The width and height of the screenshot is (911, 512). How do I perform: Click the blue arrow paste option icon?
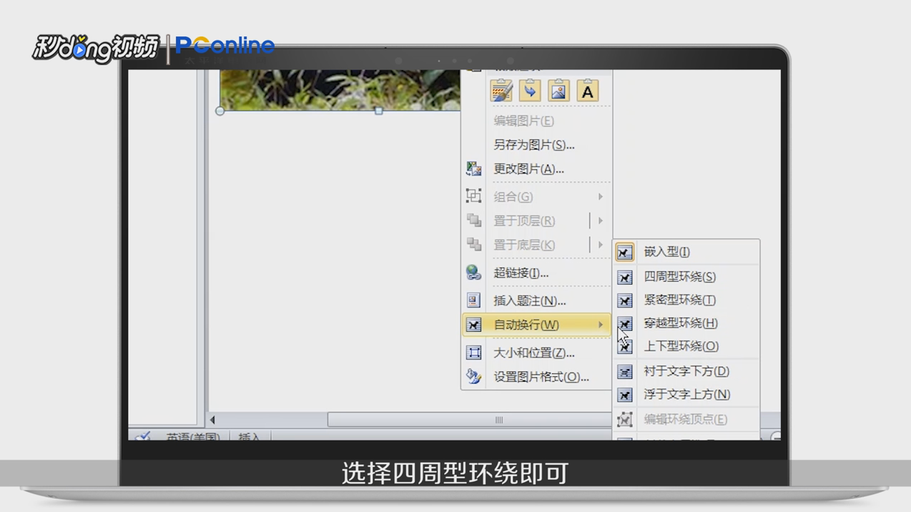coord(529,91)
